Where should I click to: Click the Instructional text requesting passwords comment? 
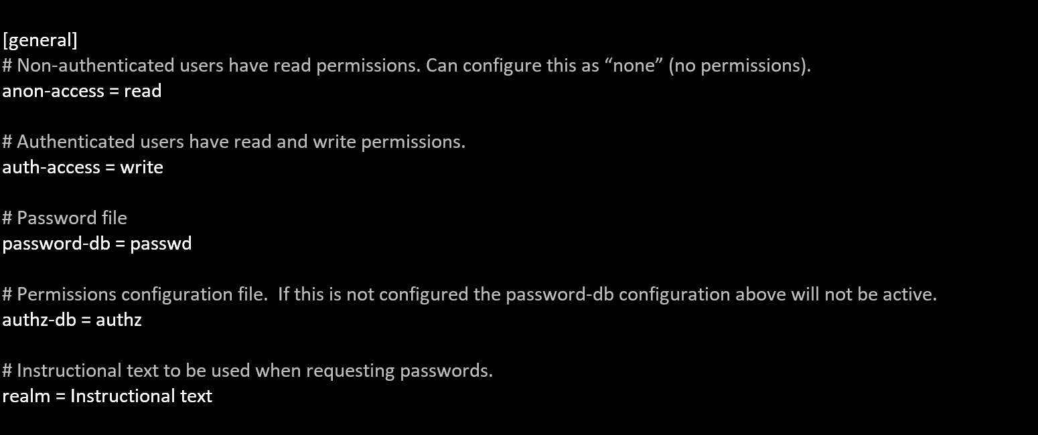pyautogui.click(x=248, y=371)
